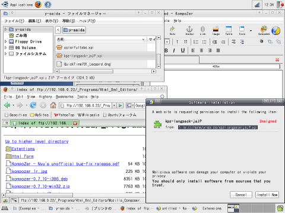Open the Up to higher level directory link
The height and width of the screenshot is (213, 285).
[x=37, y=141]
